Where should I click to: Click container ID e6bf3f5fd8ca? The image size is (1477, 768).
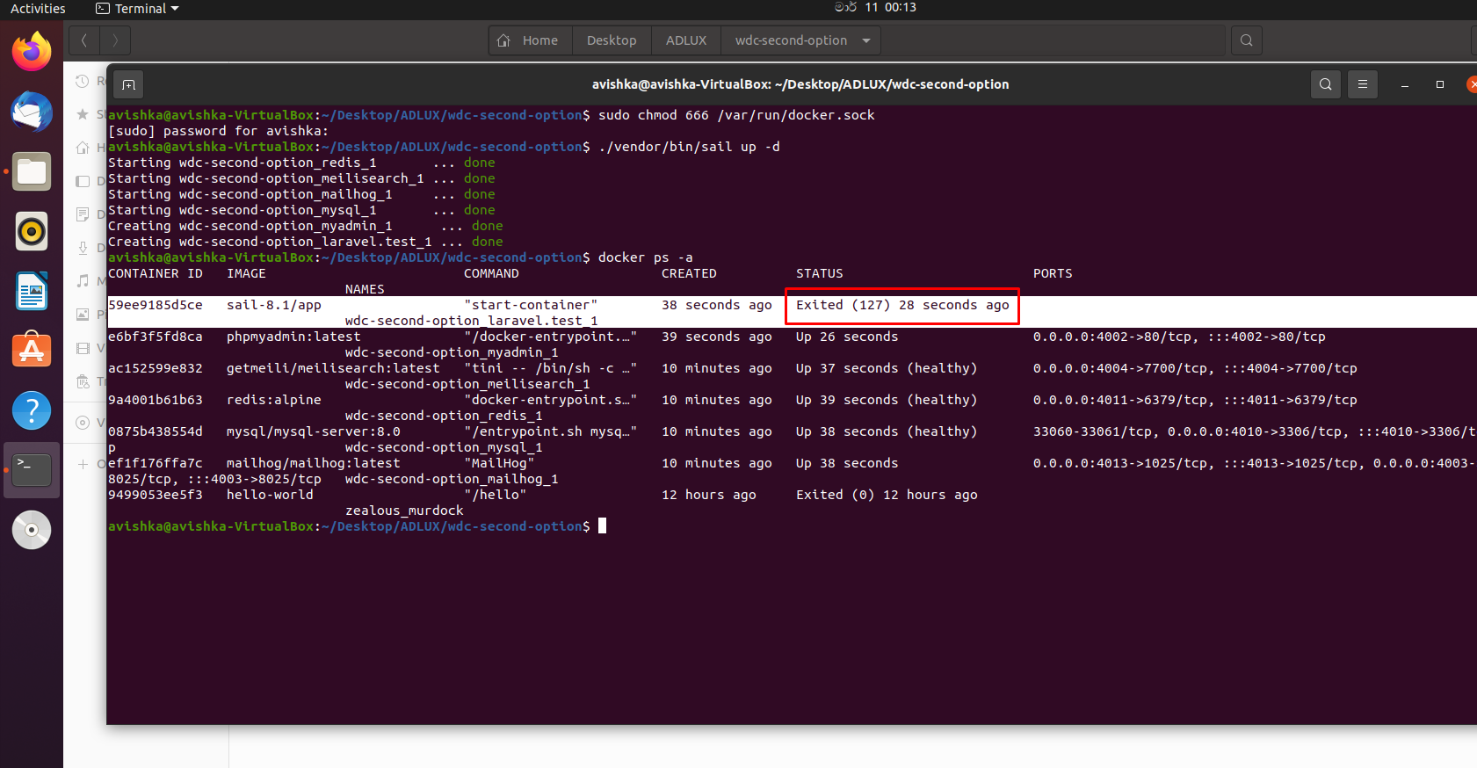[x=156, y=337]
